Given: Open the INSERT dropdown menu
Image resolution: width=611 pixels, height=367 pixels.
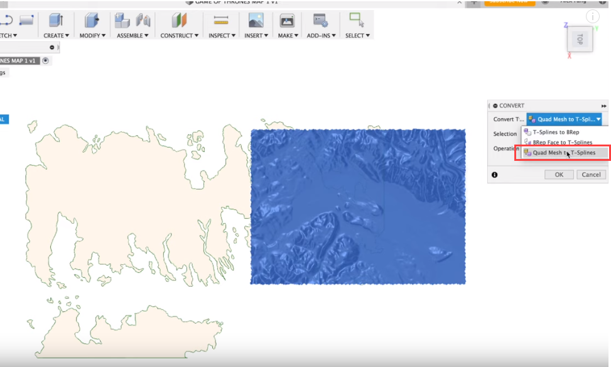Looking at the screenshot, I should click(x=256, y=35).
